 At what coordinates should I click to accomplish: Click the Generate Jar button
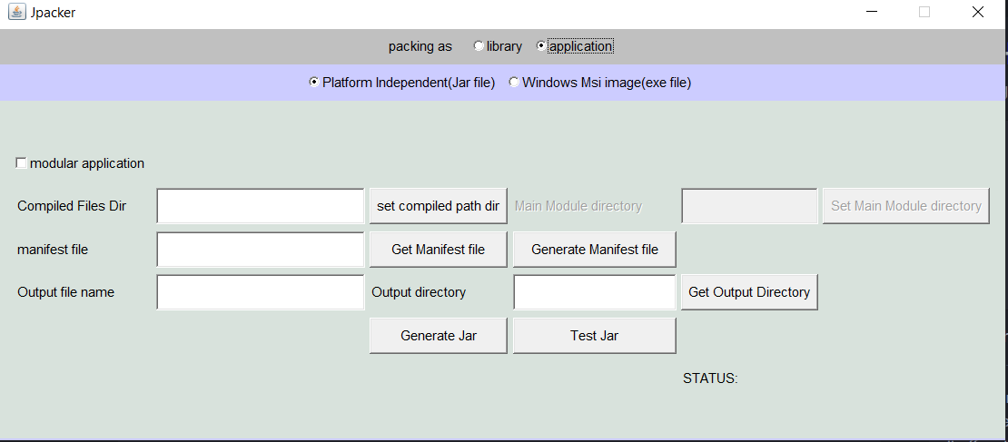pyautogui.click(x=439, y=335)
